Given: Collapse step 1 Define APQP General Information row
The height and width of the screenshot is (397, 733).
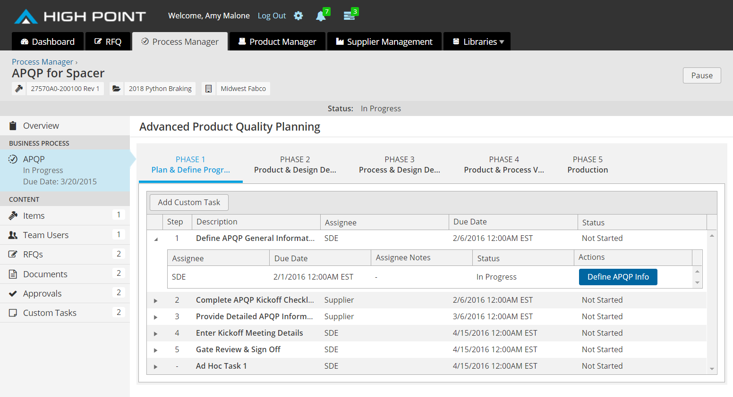Looking at the screenshot, I should (156, 239).
